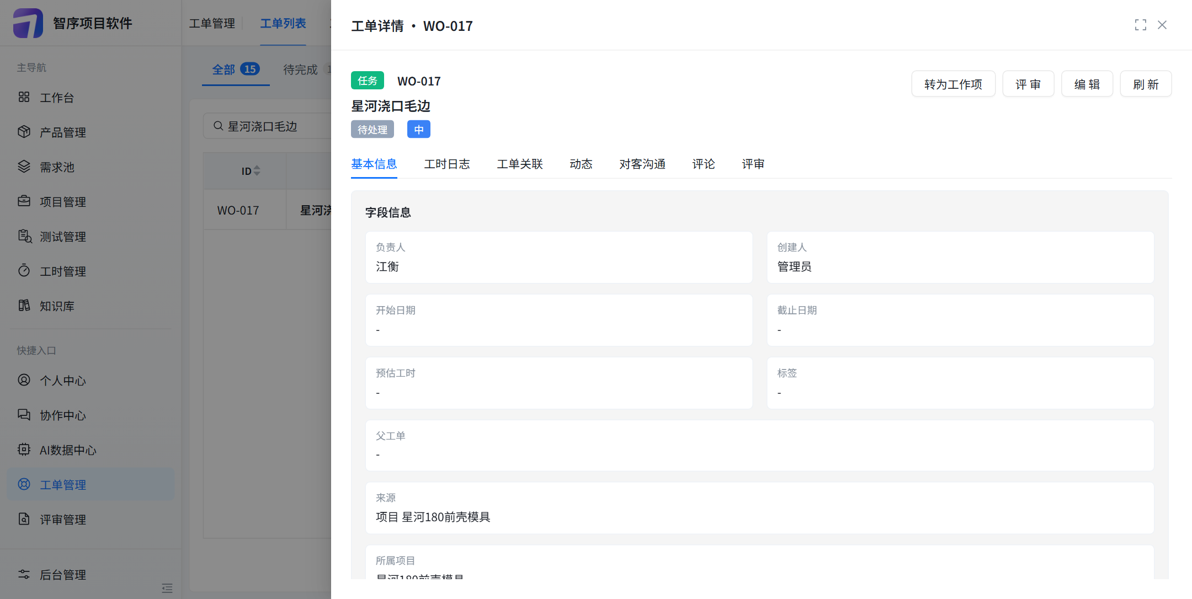Open the 对客沟通 tab

click(642, 164)
